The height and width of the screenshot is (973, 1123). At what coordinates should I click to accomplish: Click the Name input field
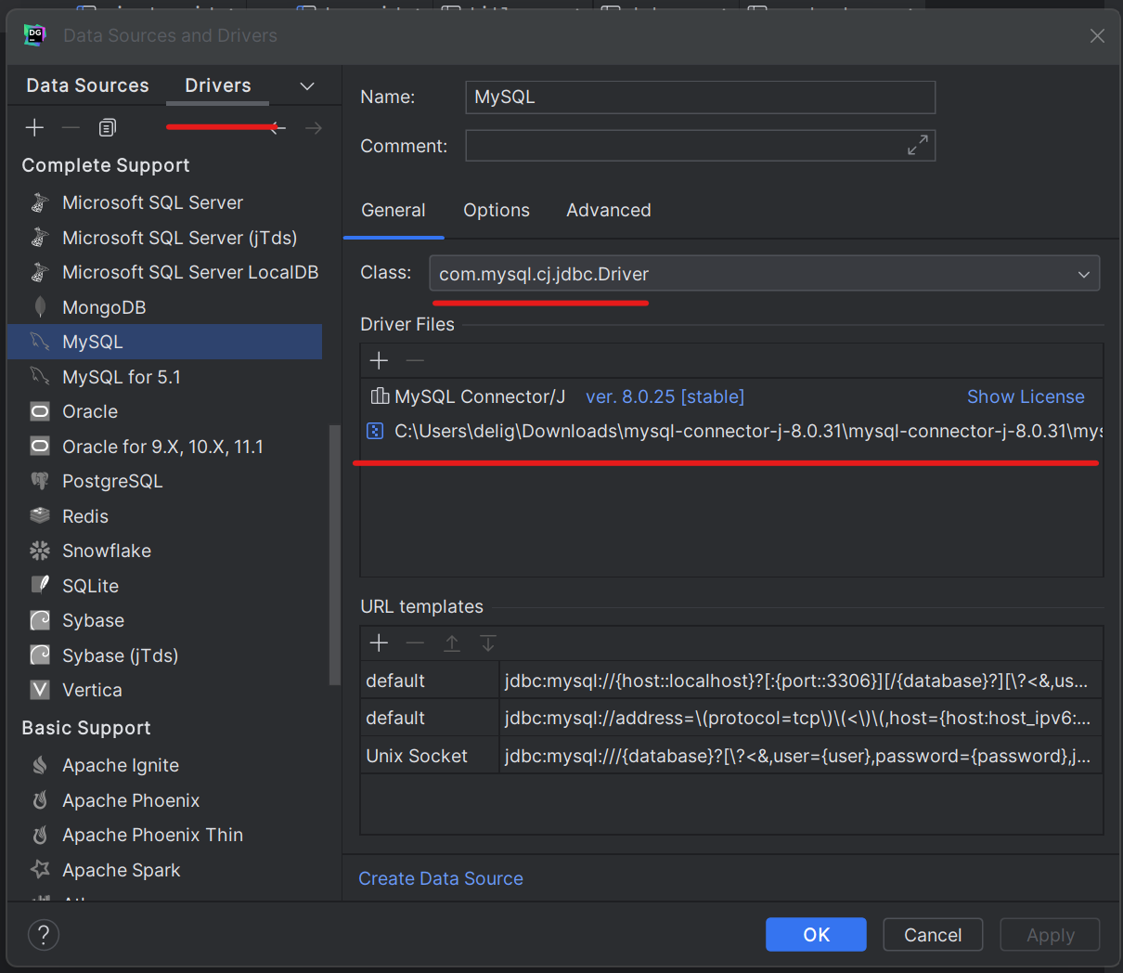[x=700, y=97]
